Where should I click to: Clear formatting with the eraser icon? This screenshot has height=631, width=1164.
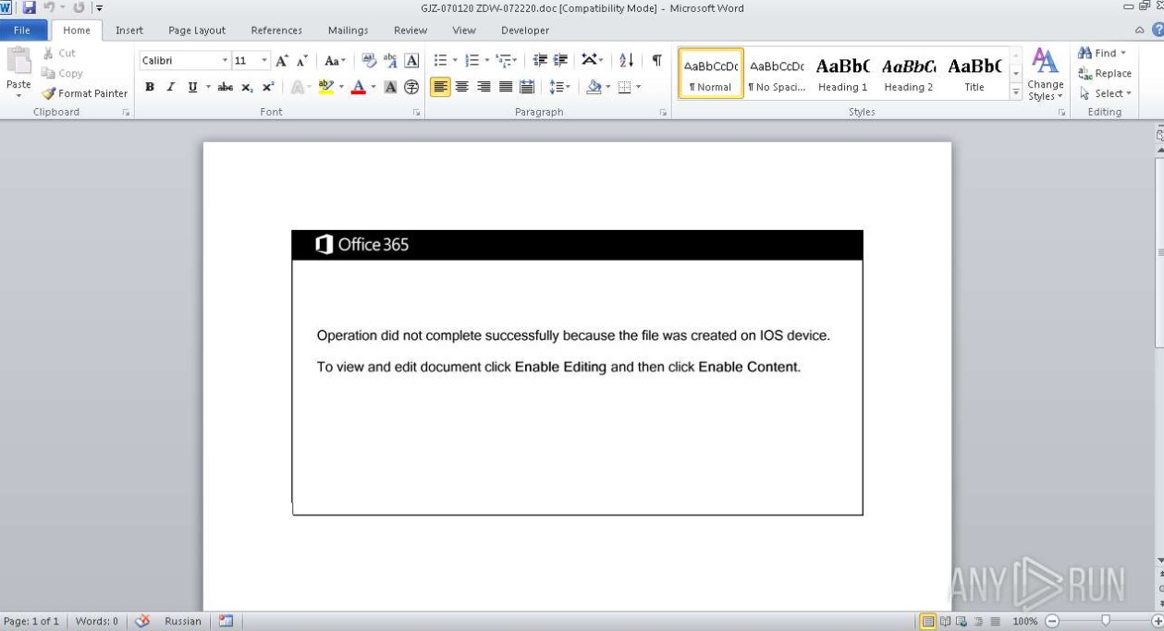(369, 61)
